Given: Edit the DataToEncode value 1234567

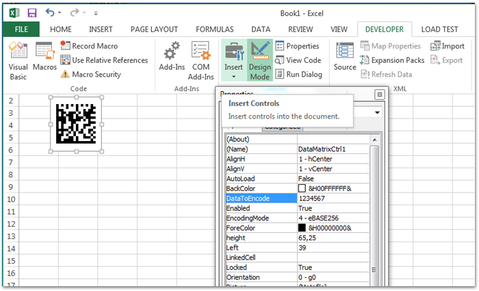Looking at the screenshot, I should pos(333,199).
